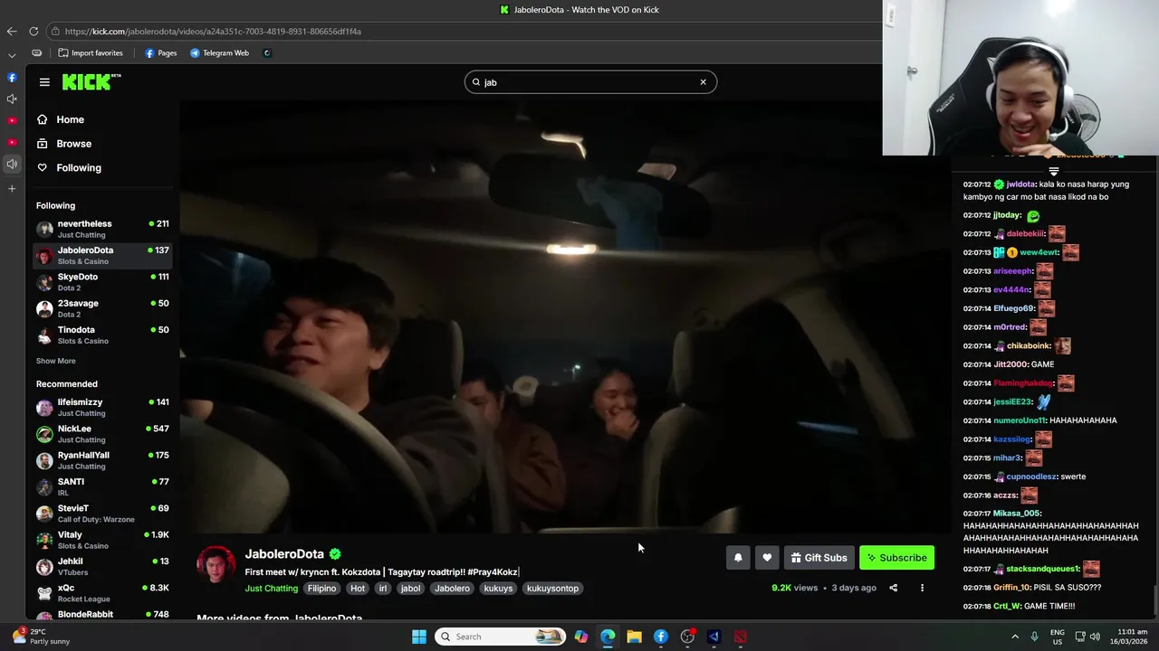1159x651 pixels.
Task: Open Windows Start menu
Action: (419, 637)
